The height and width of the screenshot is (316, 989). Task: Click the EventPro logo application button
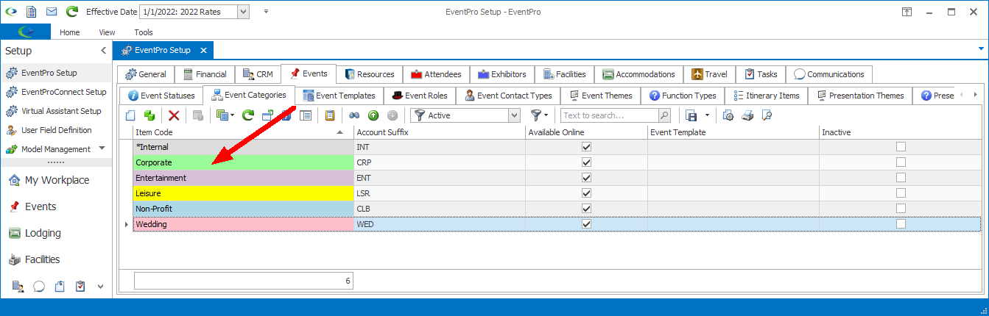[x=26, y=32]
